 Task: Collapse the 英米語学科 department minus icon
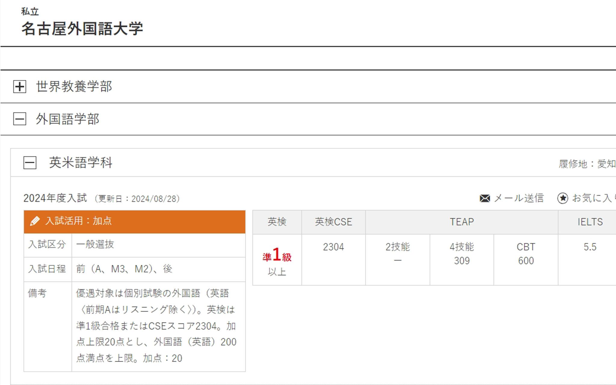pyautogui.click(x=30, y=163)
